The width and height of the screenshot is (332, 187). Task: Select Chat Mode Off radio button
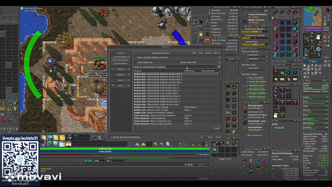178,62
